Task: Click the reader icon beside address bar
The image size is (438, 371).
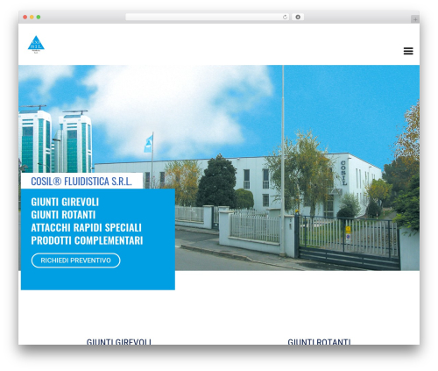Action: pos(298,17)
